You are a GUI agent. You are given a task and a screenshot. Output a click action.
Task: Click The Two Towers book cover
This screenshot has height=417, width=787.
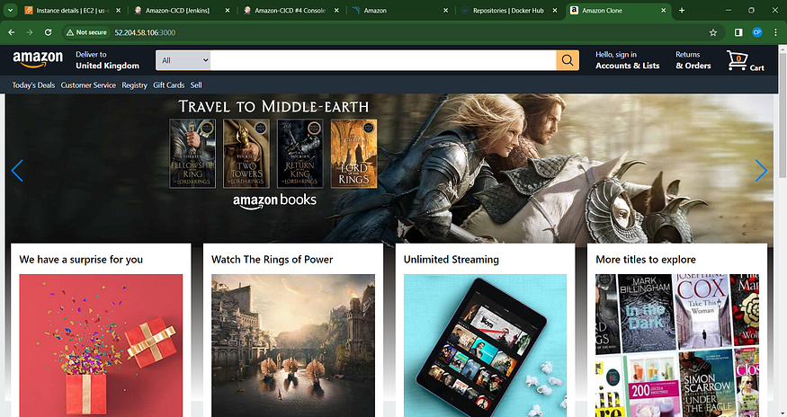[x=246, y=154]
